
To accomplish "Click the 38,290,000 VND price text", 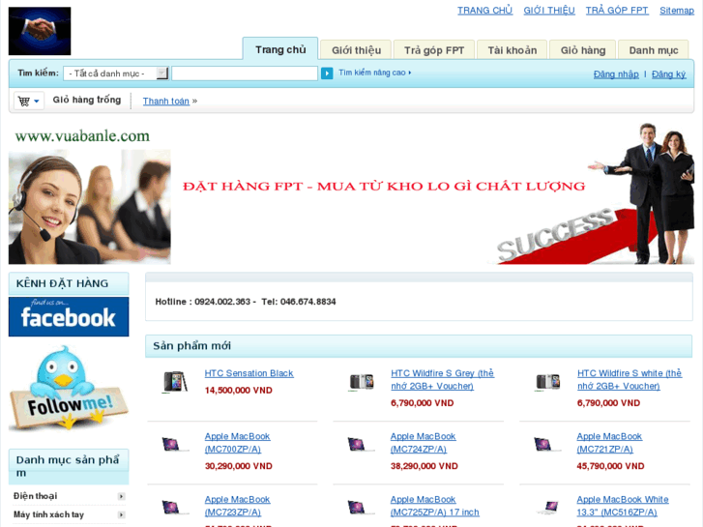I will pyautogui.click(x=425, y=466).
